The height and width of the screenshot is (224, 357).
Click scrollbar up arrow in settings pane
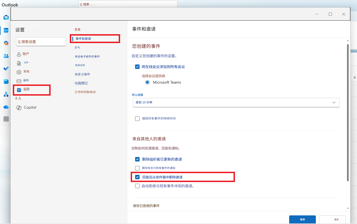[348, 41]
